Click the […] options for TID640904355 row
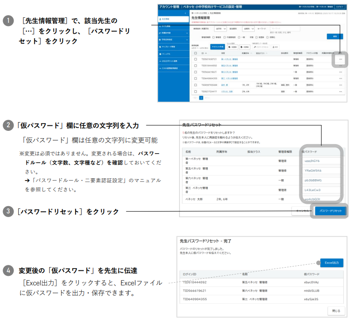Viewport: 350px width, 321px height. click(340, 78)
